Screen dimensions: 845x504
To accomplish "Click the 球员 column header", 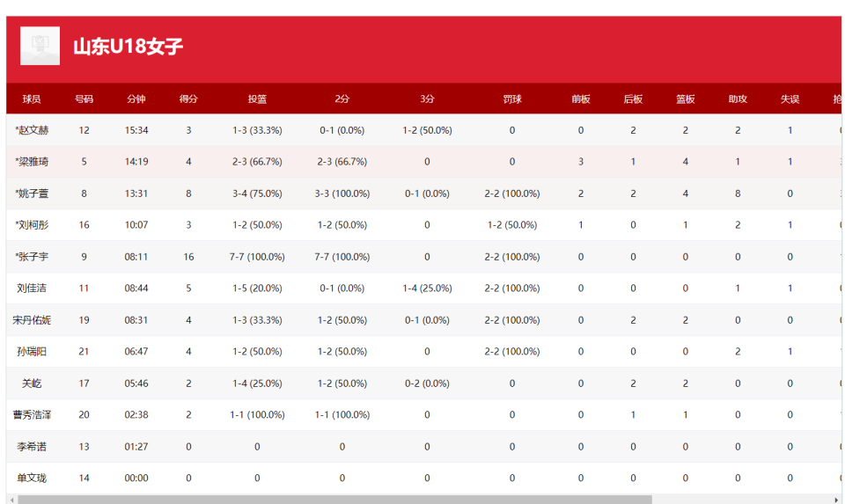I will click(x=32, y=99).
